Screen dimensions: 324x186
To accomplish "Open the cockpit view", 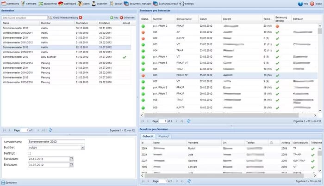I will coord(116,4).
